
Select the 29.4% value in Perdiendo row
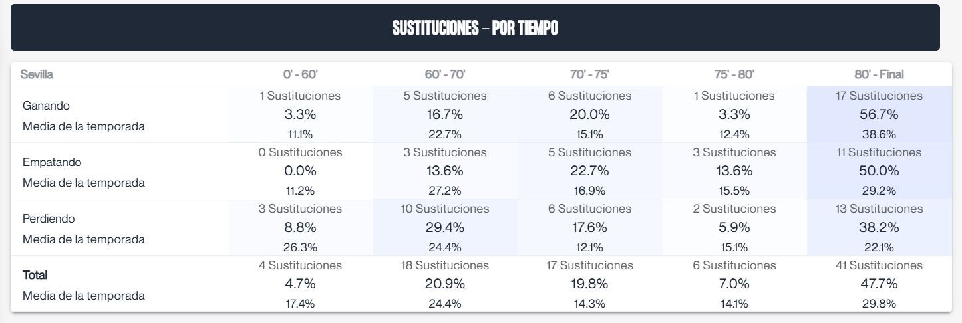click(444, 227)
